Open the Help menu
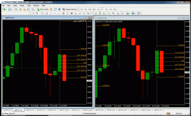The width and height of the screenshot is (191, 116). [43, 5]
